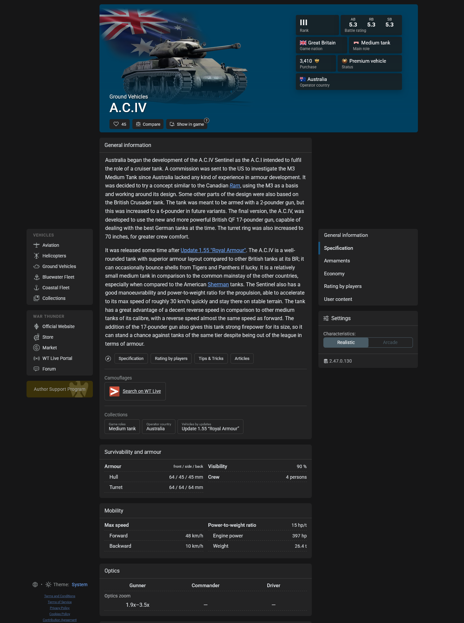The width and height of the screenshot is (464, 623).
Task: Click the compass navigation icon
Action: coord(108,359)
